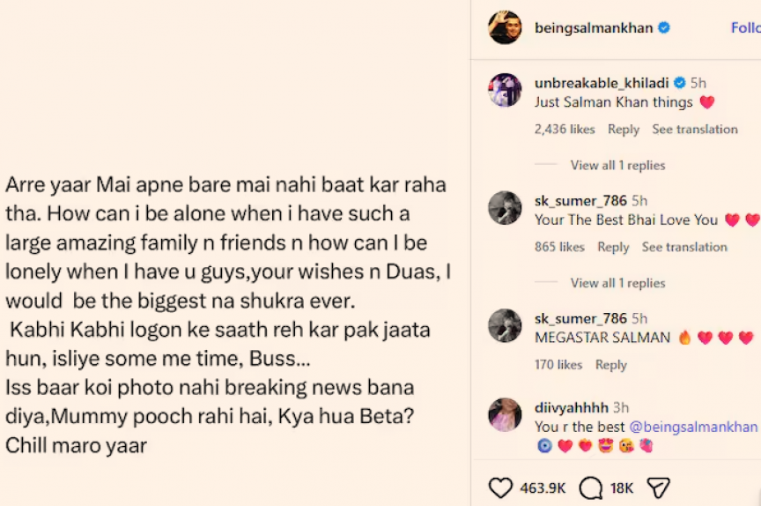761x506 pixels.
Task: Expand replies under unbreakable_khiladi comment
Action: pos(617,165)
